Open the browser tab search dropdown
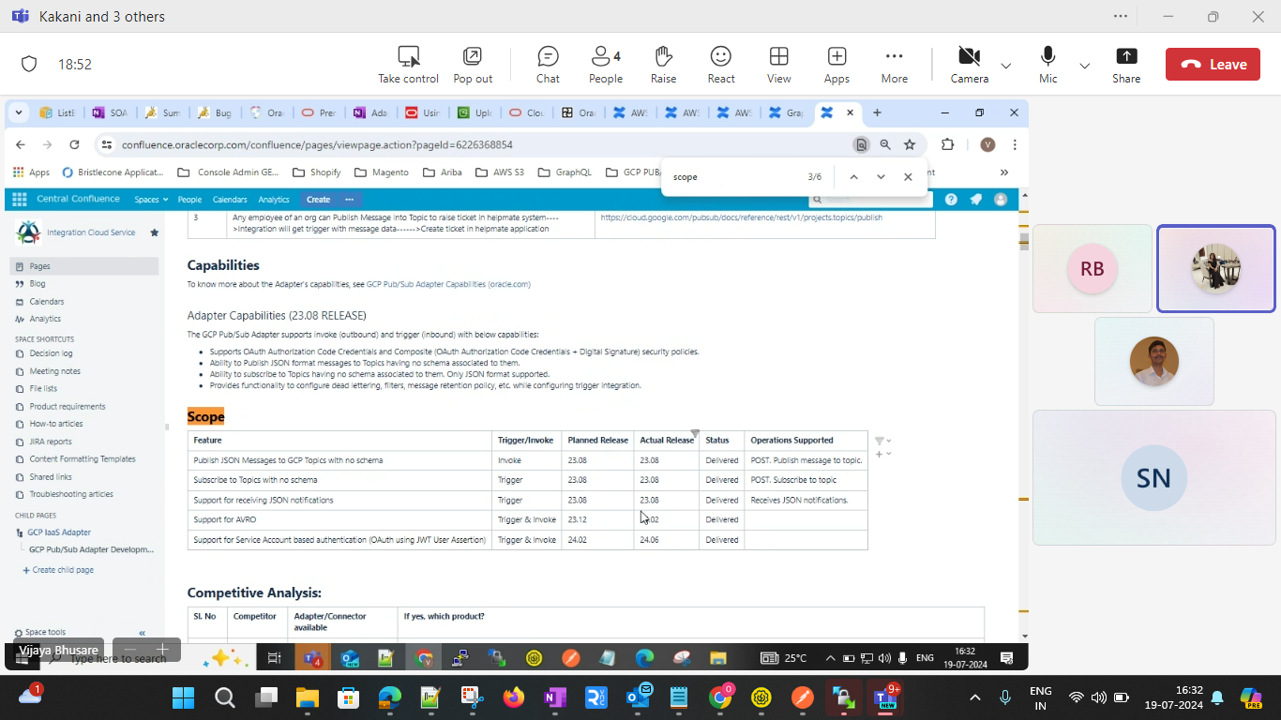 [19, 112]
